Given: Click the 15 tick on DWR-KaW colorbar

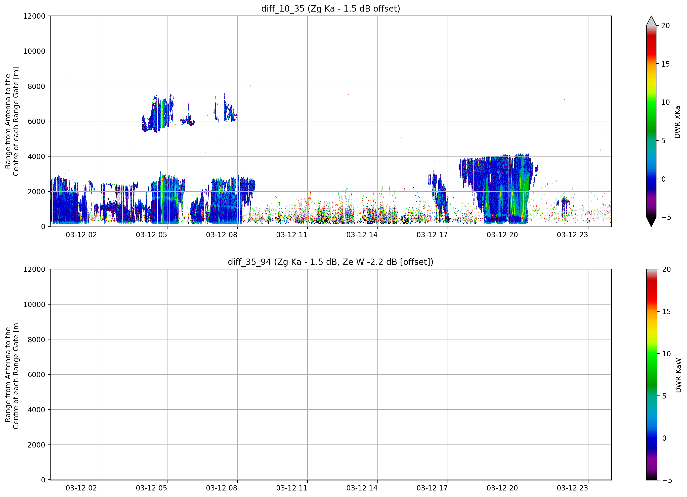Looking at the screenshot, I should coord(666,312).
